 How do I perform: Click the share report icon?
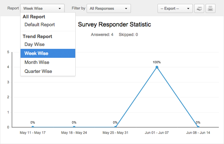pyautogui.click(x=199, y=8)
